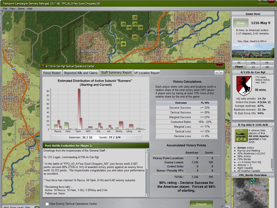Viewport: 277px width, 208px height.
Task: Click the Average readiness 67% value
Action: (x=261, y=106)
